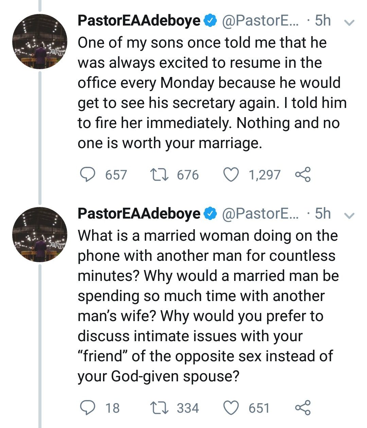Viewport: 367px width, 428px height.
Task: Open the tweet text about son's secretary
Action: click(211, 93)
